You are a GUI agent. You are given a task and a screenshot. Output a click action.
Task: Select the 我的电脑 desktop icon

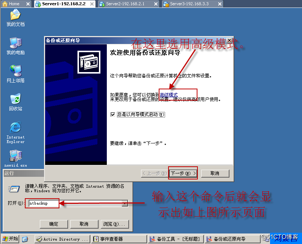pyautogui.click(x=15, y=46)
